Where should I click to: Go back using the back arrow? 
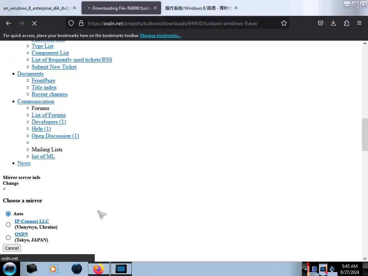click(9, 23)
